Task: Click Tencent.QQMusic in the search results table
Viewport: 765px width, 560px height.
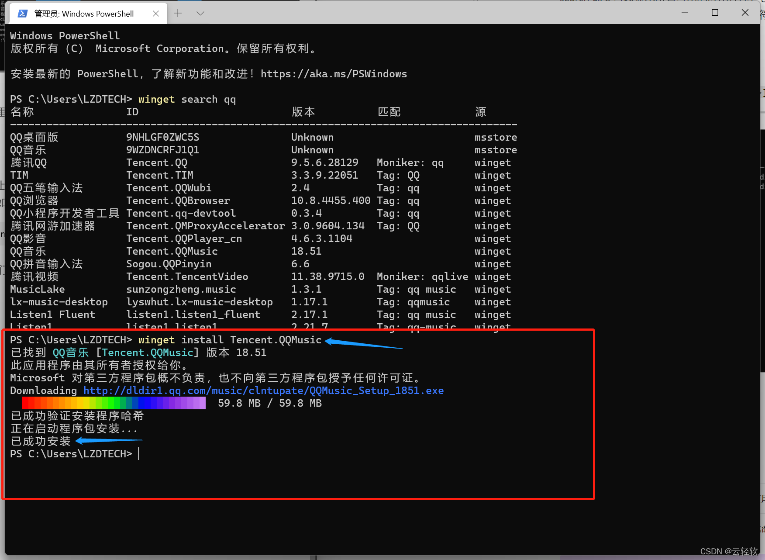Action: (x=172, y=252)
